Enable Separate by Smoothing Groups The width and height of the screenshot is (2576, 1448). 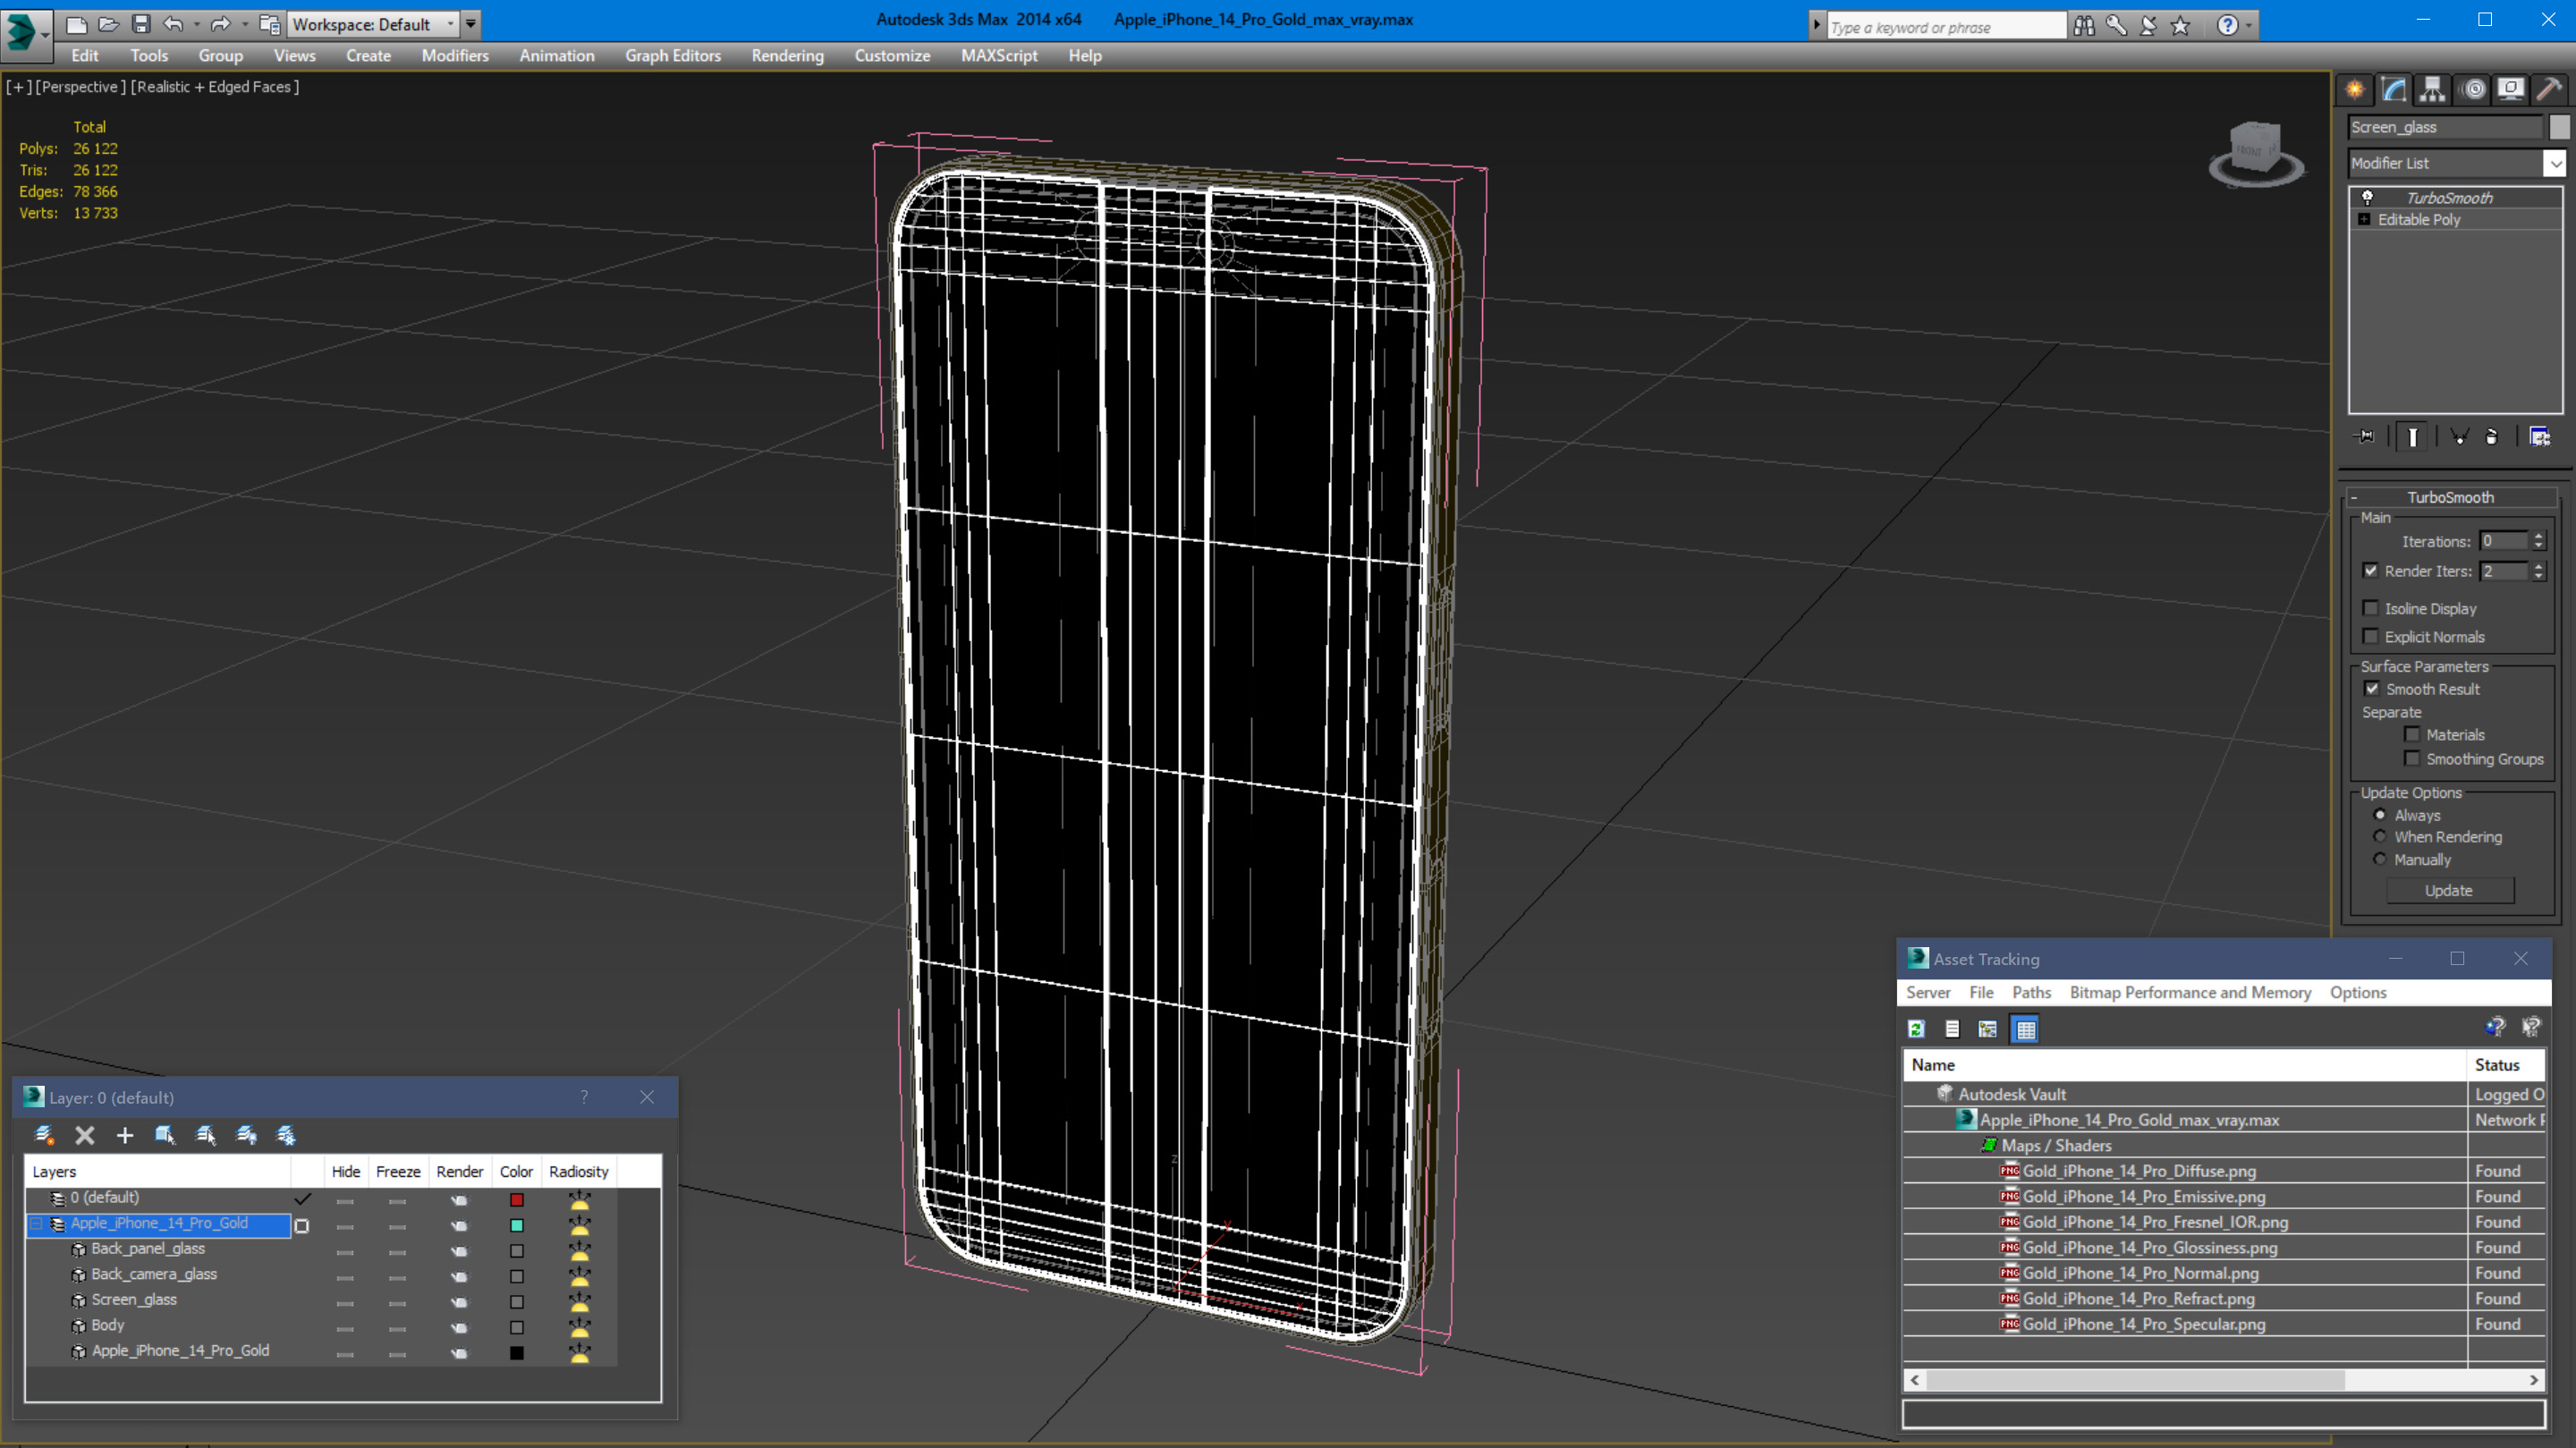2413,759
